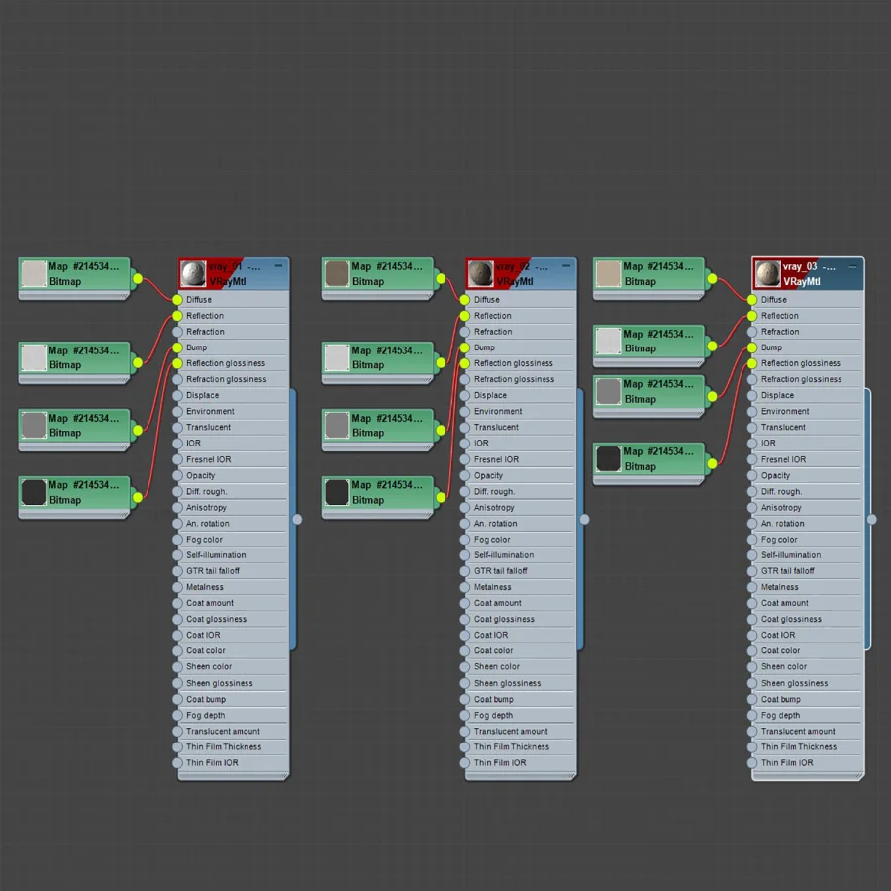The height and width of the screenshot is (891, 891).
Task: Click the output socket on the right of vray_03
Action: (x=872, y=519)
